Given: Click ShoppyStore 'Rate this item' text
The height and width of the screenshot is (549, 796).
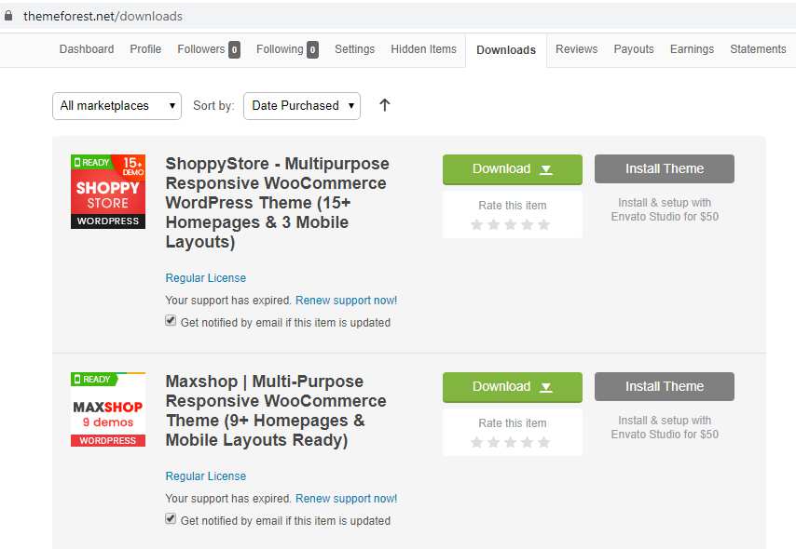Looking at the screenshot, I should [x=513, y=206].
